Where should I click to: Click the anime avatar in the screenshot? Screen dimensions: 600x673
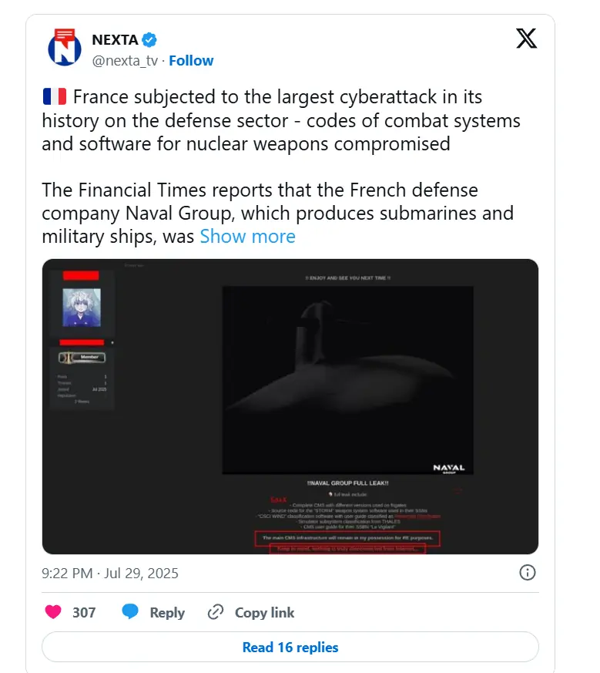(x=82, y=308)
